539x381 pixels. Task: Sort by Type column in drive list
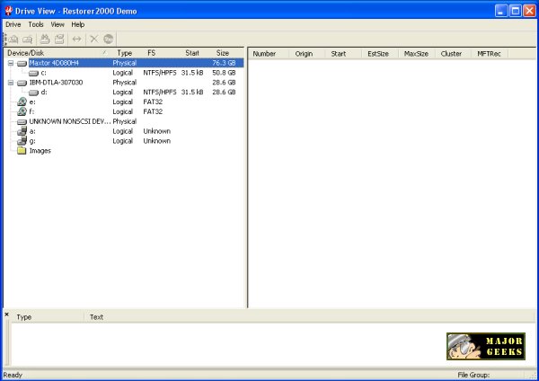pyautogui.click(x=125, y=53)
